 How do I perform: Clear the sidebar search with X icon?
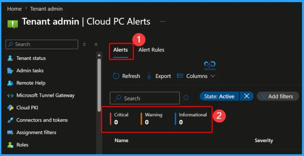pyautogui.click(x=84, y=44)
